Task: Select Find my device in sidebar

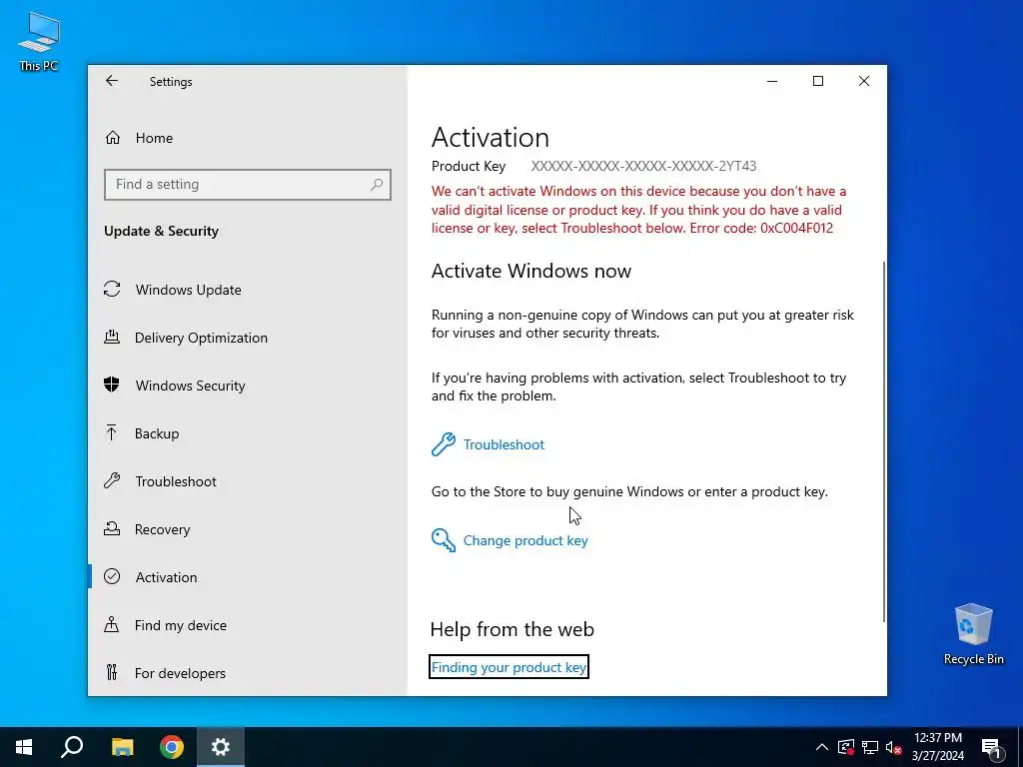Action: 181,625
